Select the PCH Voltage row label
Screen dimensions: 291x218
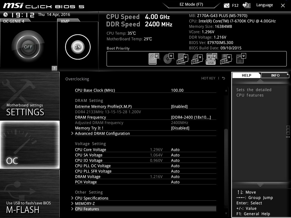(x=86, y=182)
